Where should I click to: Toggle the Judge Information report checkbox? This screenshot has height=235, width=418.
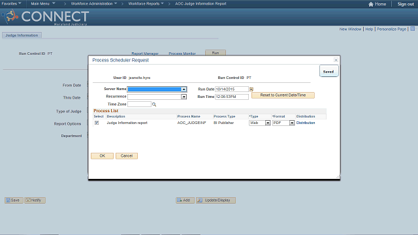[97, 123]
